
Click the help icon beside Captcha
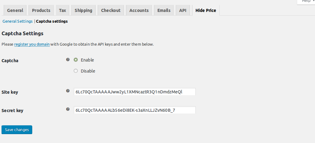tap(68, 60)
